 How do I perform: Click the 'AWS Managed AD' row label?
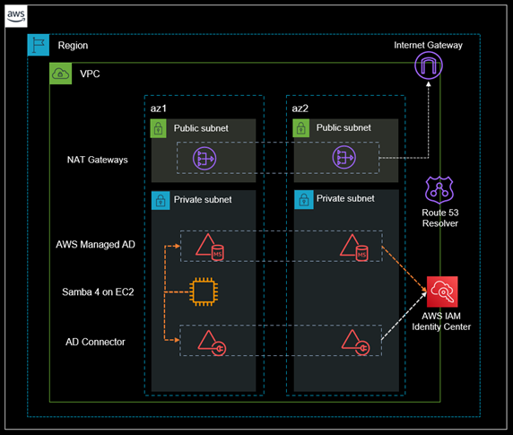(95, 244)
